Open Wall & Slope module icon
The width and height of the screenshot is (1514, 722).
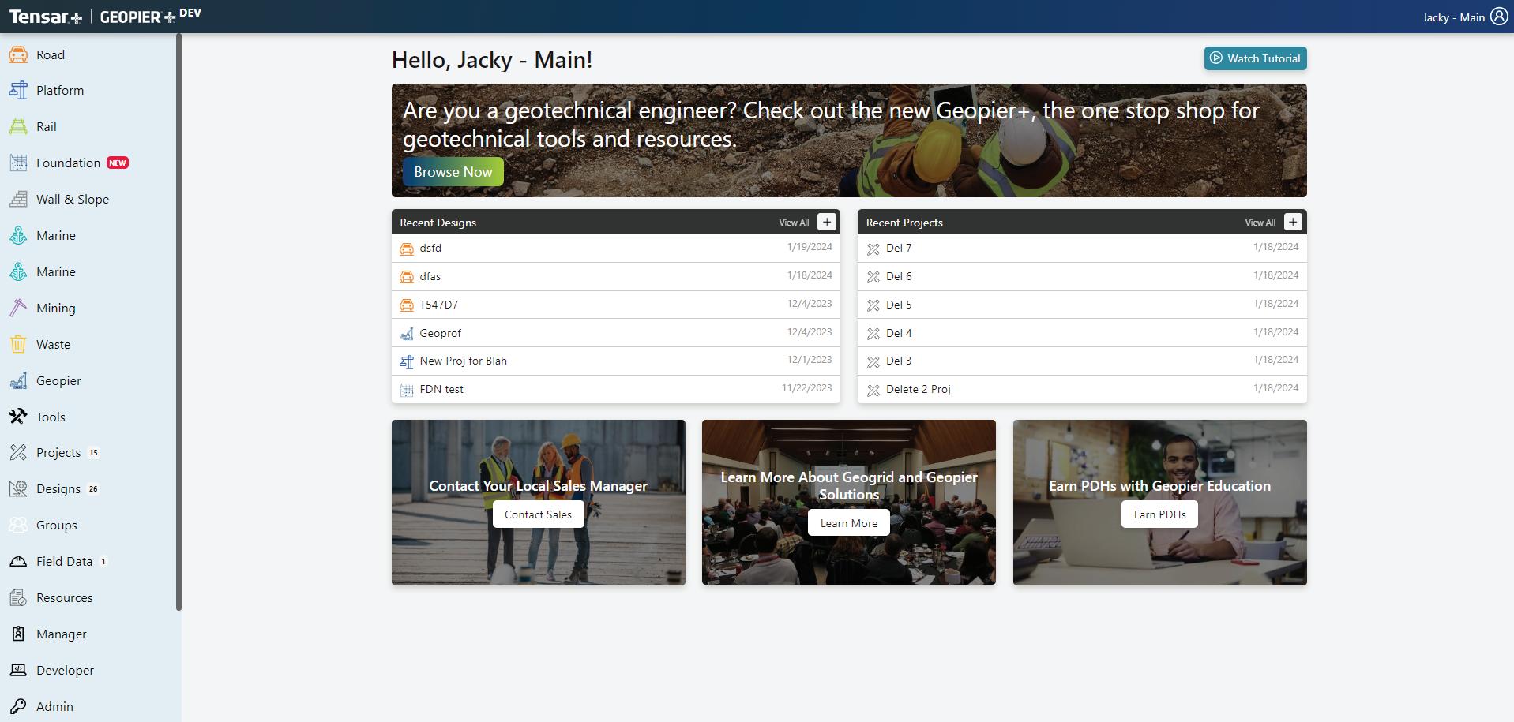(18, 199)
